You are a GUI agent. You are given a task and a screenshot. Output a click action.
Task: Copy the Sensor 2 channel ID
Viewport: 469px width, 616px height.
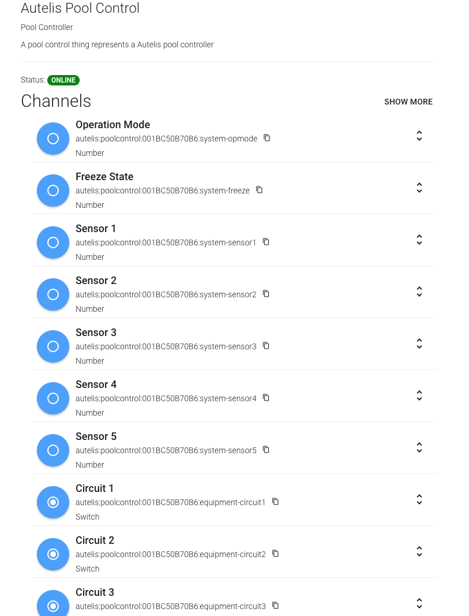266,294
